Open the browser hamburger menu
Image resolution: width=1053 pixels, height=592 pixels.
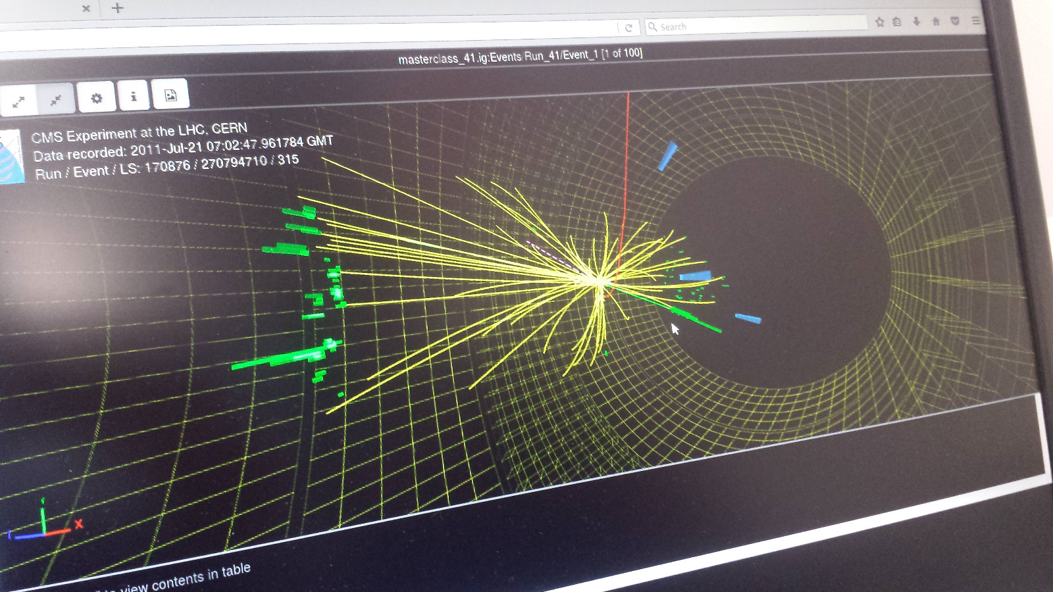[x=976, y=21]
